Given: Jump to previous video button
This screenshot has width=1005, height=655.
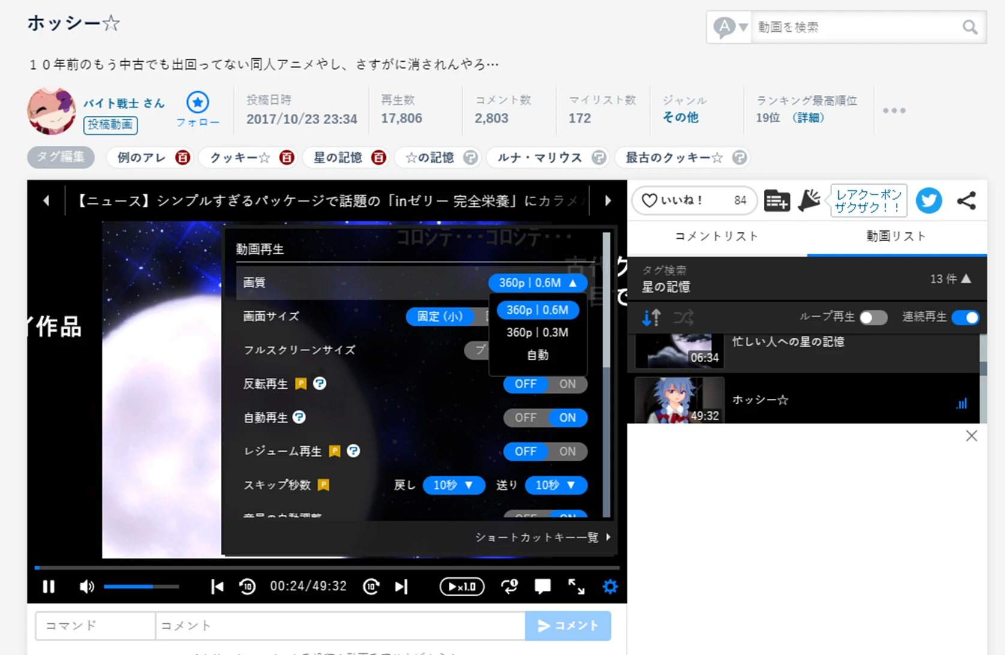Looking at the screenshot, I should pos(217,586).
